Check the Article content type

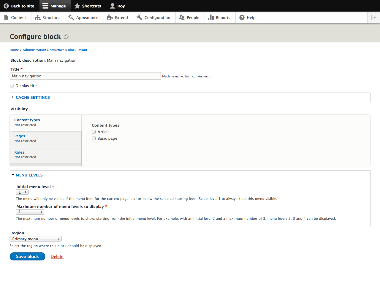[x=94, y=132]
